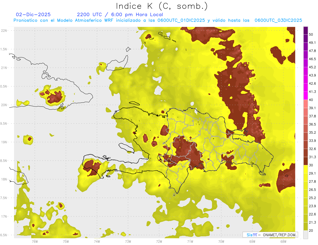The image size is (318, 245).
Task: Click the longitude label '68W'
Action: (x=283, y=241)
